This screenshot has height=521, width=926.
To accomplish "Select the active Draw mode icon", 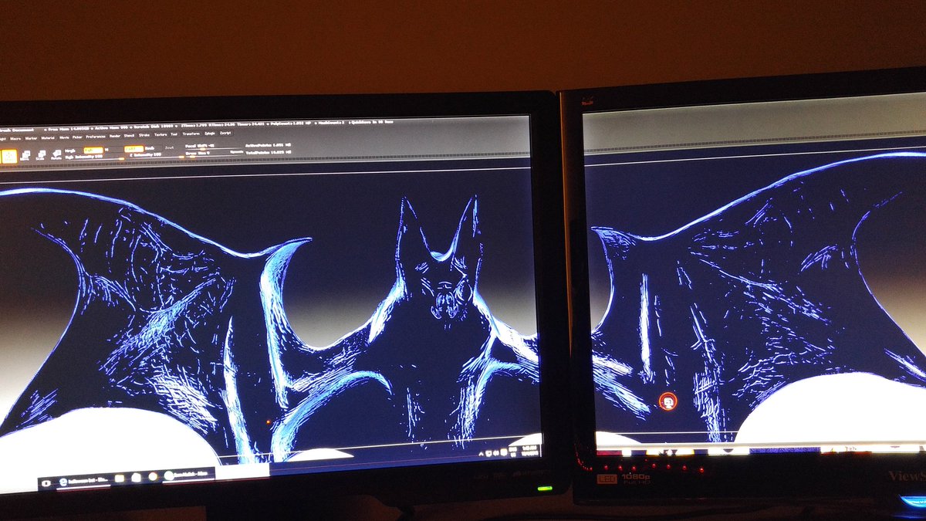I will pos(9,157).
